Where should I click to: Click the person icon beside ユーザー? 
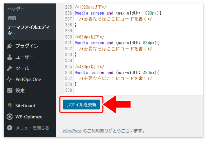coord(10,57)
